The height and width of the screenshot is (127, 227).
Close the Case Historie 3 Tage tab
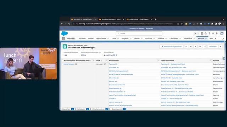pyautogui.click(x=151, y=19)
